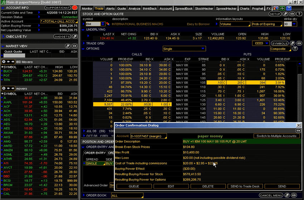This screenshot has height=200, width=304.
Task: Print the Market View panel
Action: pyautogui.click(x=74, y=46)
